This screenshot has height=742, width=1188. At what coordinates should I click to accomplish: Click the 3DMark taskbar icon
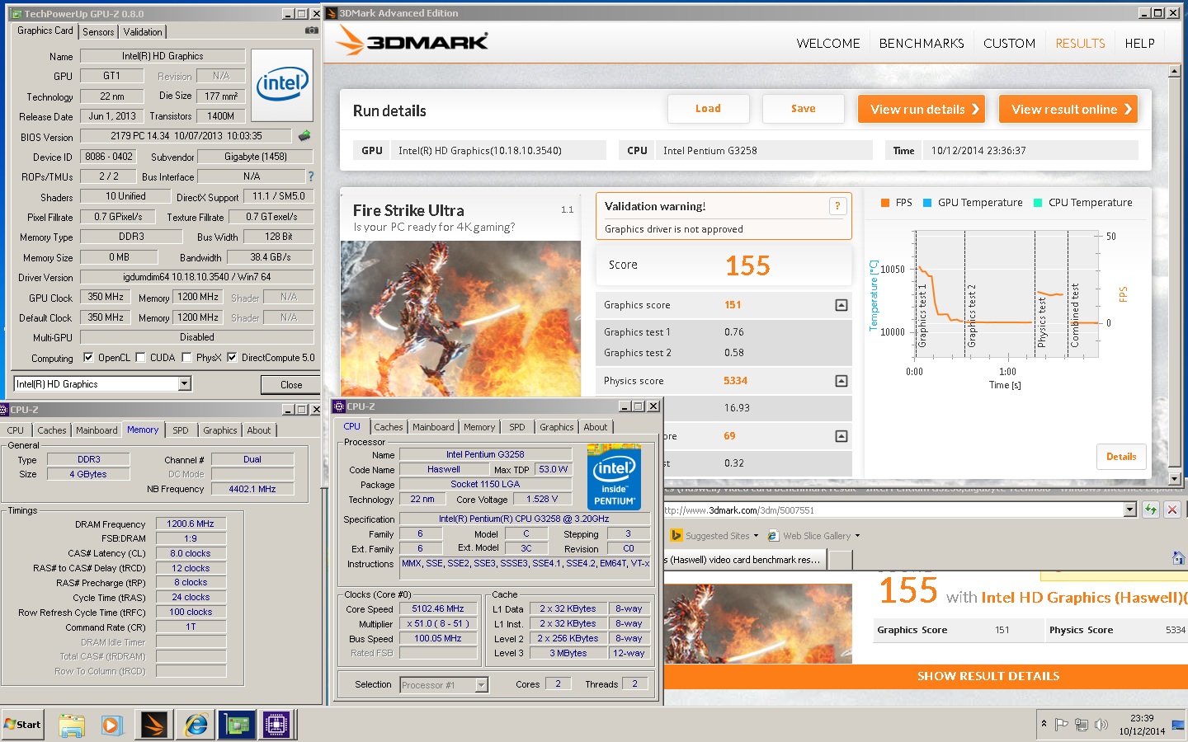[153, 726]
